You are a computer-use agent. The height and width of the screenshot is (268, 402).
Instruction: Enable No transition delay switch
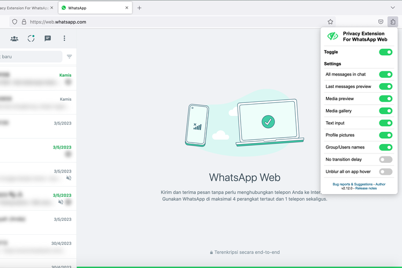385,159
